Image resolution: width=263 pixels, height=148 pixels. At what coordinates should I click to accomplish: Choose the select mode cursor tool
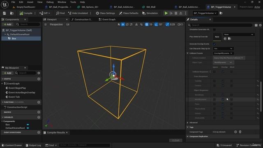click(119, 25)
